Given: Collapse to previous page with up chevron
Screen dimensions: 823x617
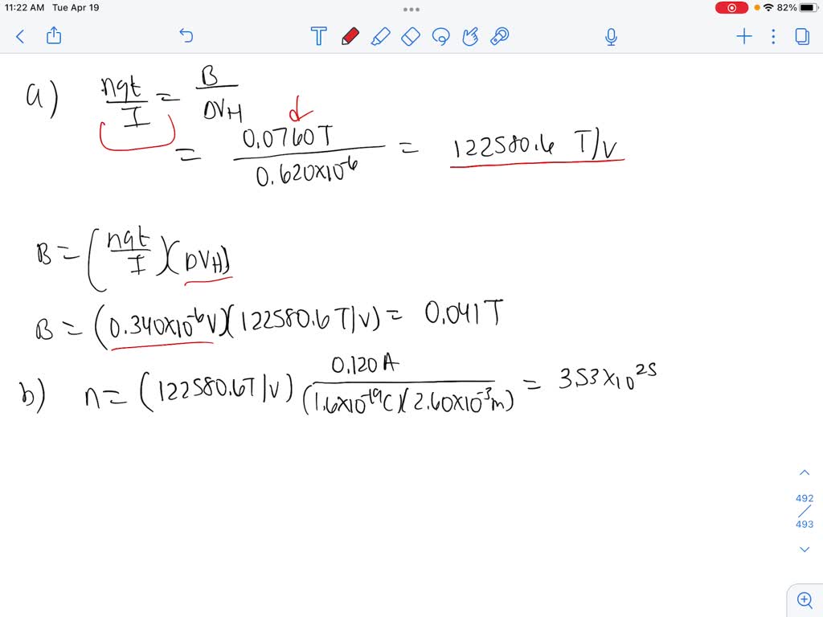Looking at the screenshot, I should 805,472.
